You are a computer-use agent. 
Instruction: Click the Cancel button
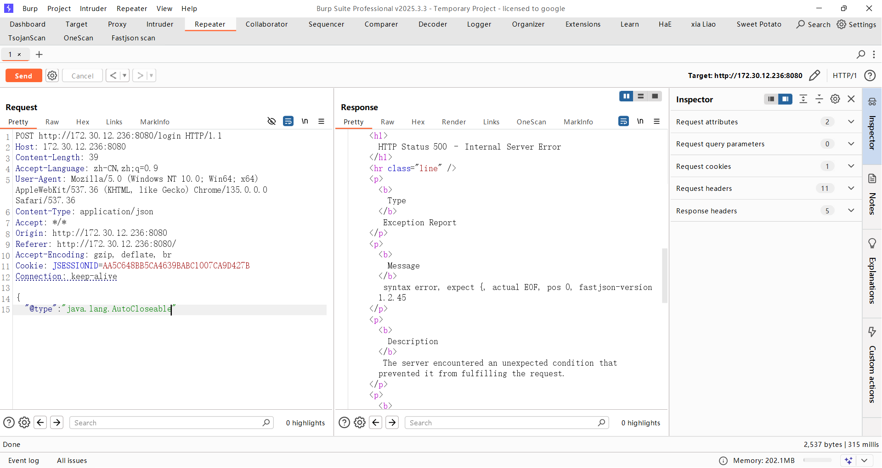point(82,76)
